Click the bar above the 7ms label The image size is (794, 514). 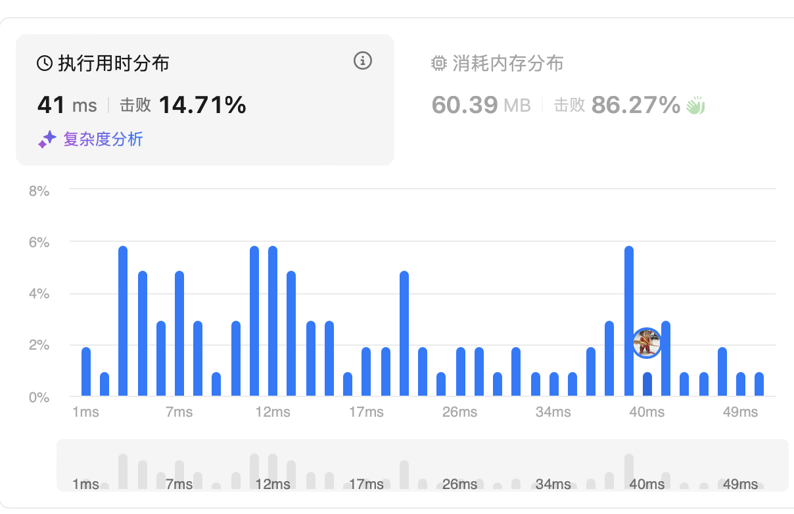(179, 333)
